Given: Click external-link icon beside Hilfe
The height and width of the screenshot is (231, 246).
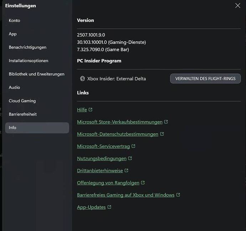Looking at the screenshot, I should tap(90, 109).
